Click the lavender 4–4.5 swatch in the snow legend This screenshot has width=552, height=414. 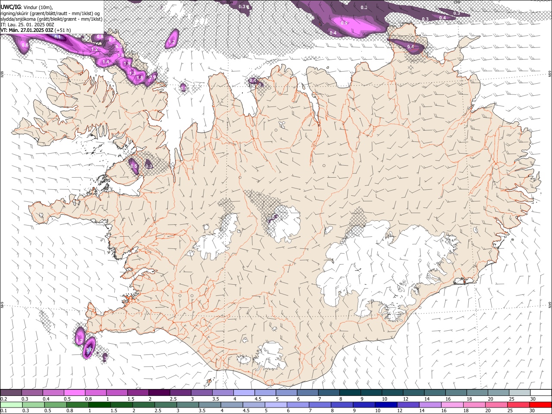pyautogui.click(x=244, y=392)
